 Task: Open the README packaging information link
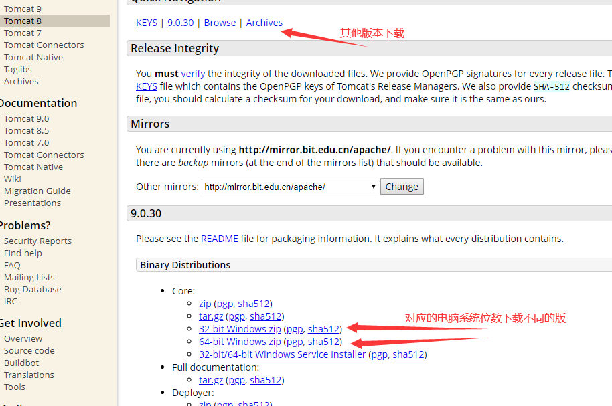pyautogui.click(x=219, y=238)
